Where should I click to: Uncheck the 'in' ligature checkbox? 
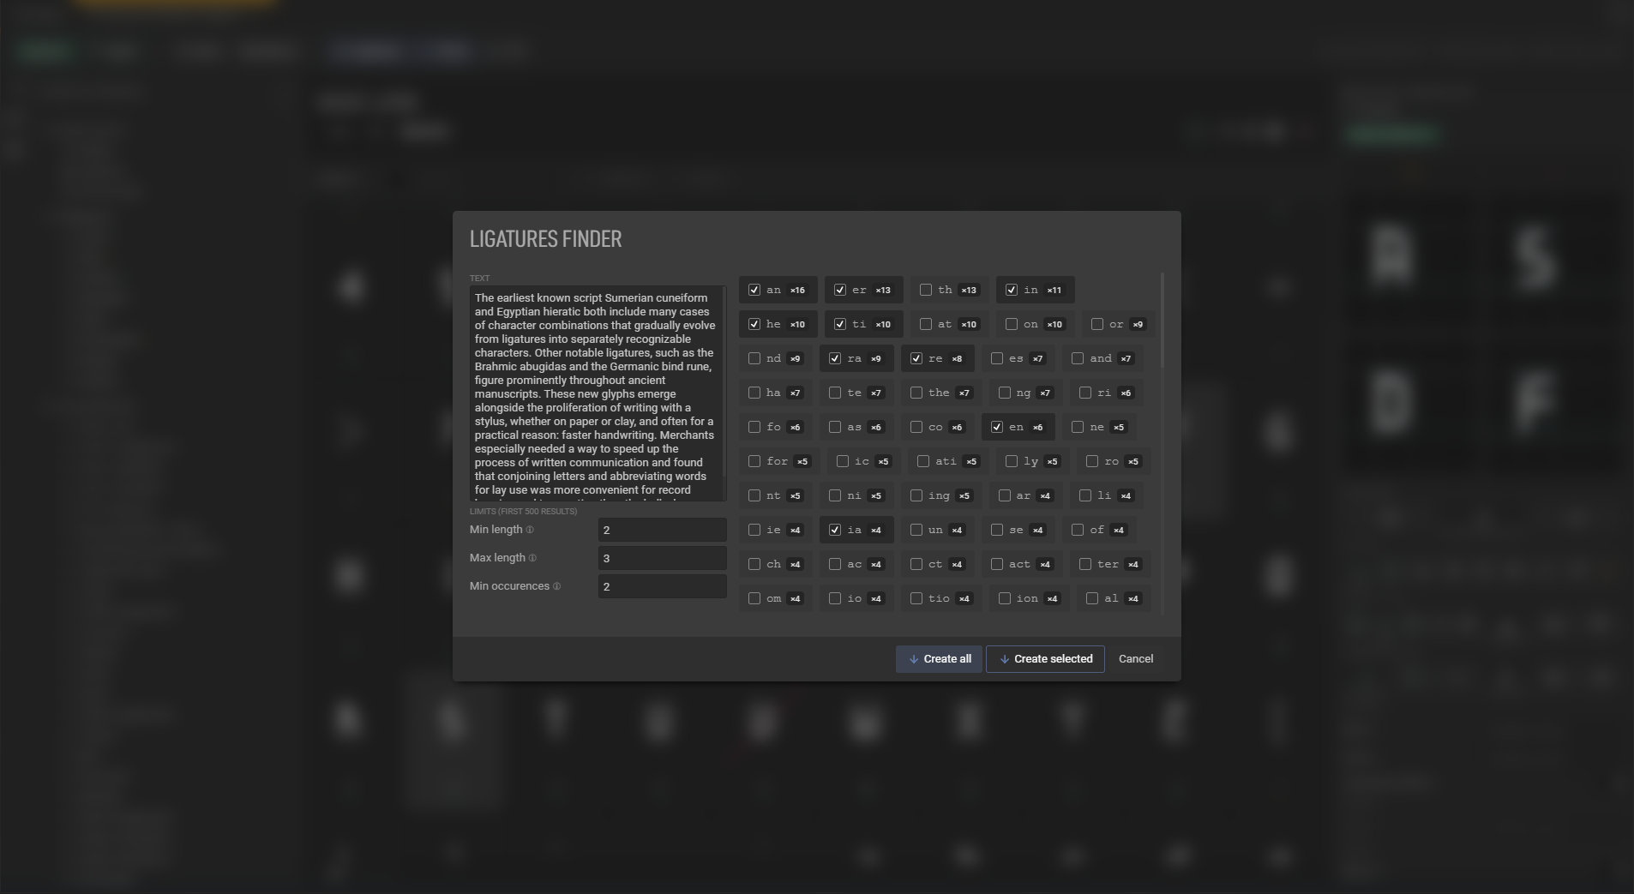point(1012,290)
